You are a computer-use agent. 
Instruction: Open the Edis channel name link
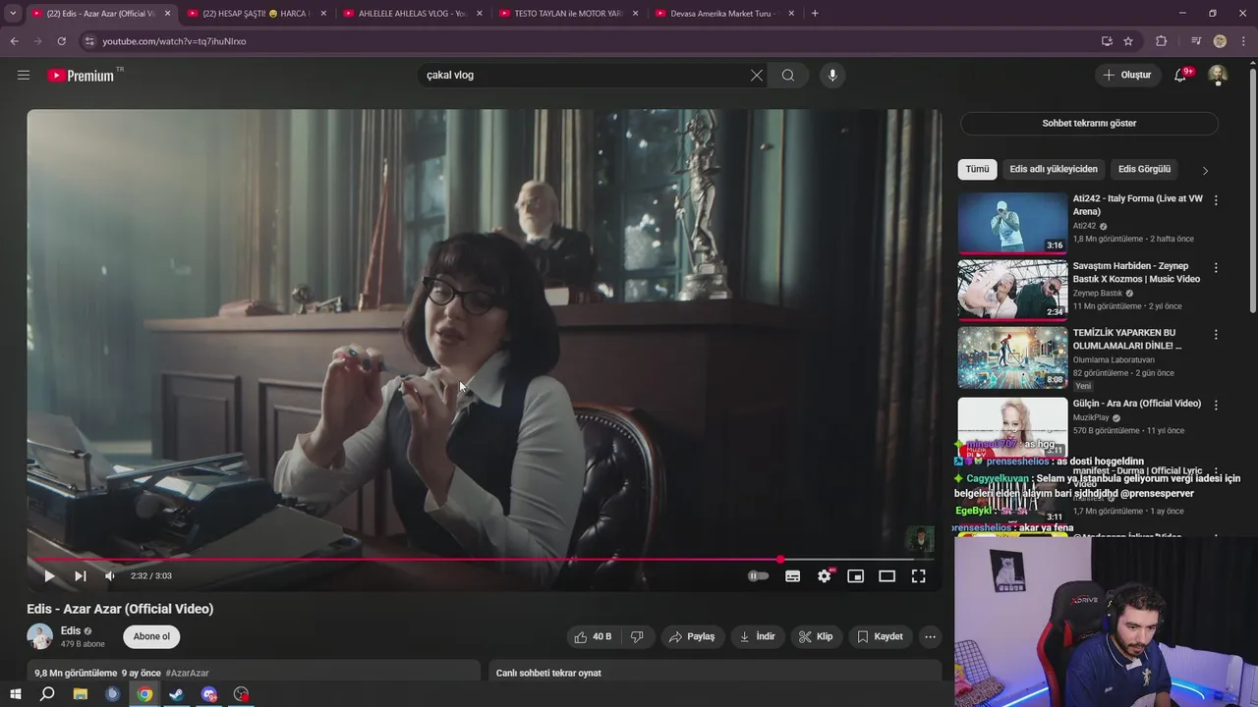pyautogui.click(x=71, y=630)
